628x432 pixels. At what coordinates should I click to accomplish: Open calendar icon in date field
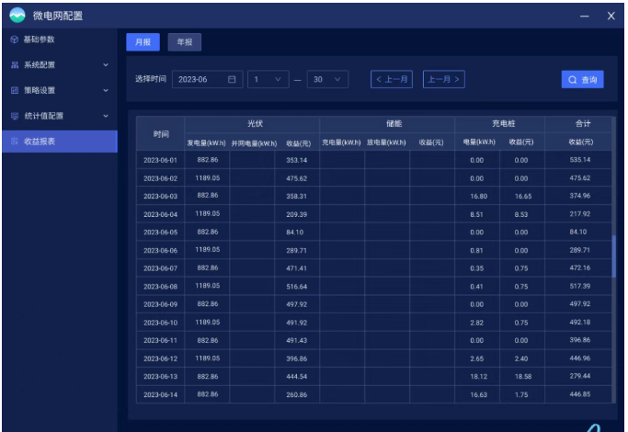click(x=232, y=79)
